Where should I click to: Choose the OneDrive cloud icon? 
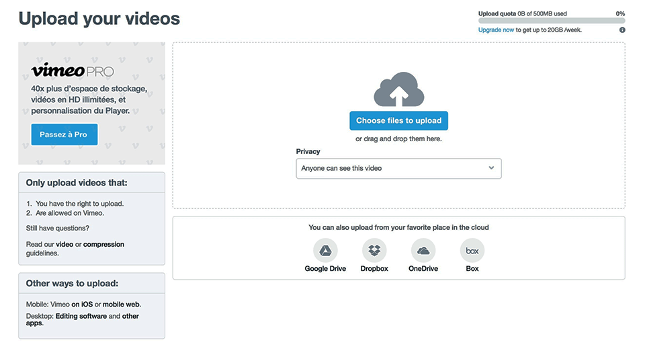423,250
